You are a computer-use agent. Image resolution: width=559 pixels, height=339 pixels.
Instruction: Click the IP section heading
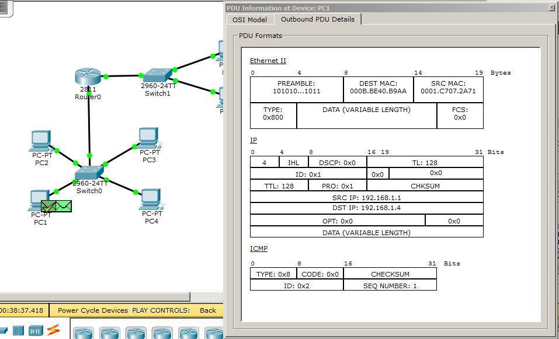[254, 140]
